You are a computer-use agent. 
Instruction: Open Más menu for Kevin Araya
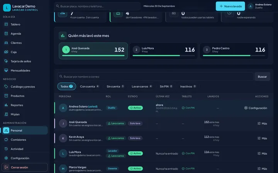tap(262, 138)
